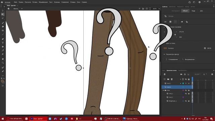This screenshot has height=121, width=215.
Task: Click the parenting view icon in timeline
Action: coord(185,74)
